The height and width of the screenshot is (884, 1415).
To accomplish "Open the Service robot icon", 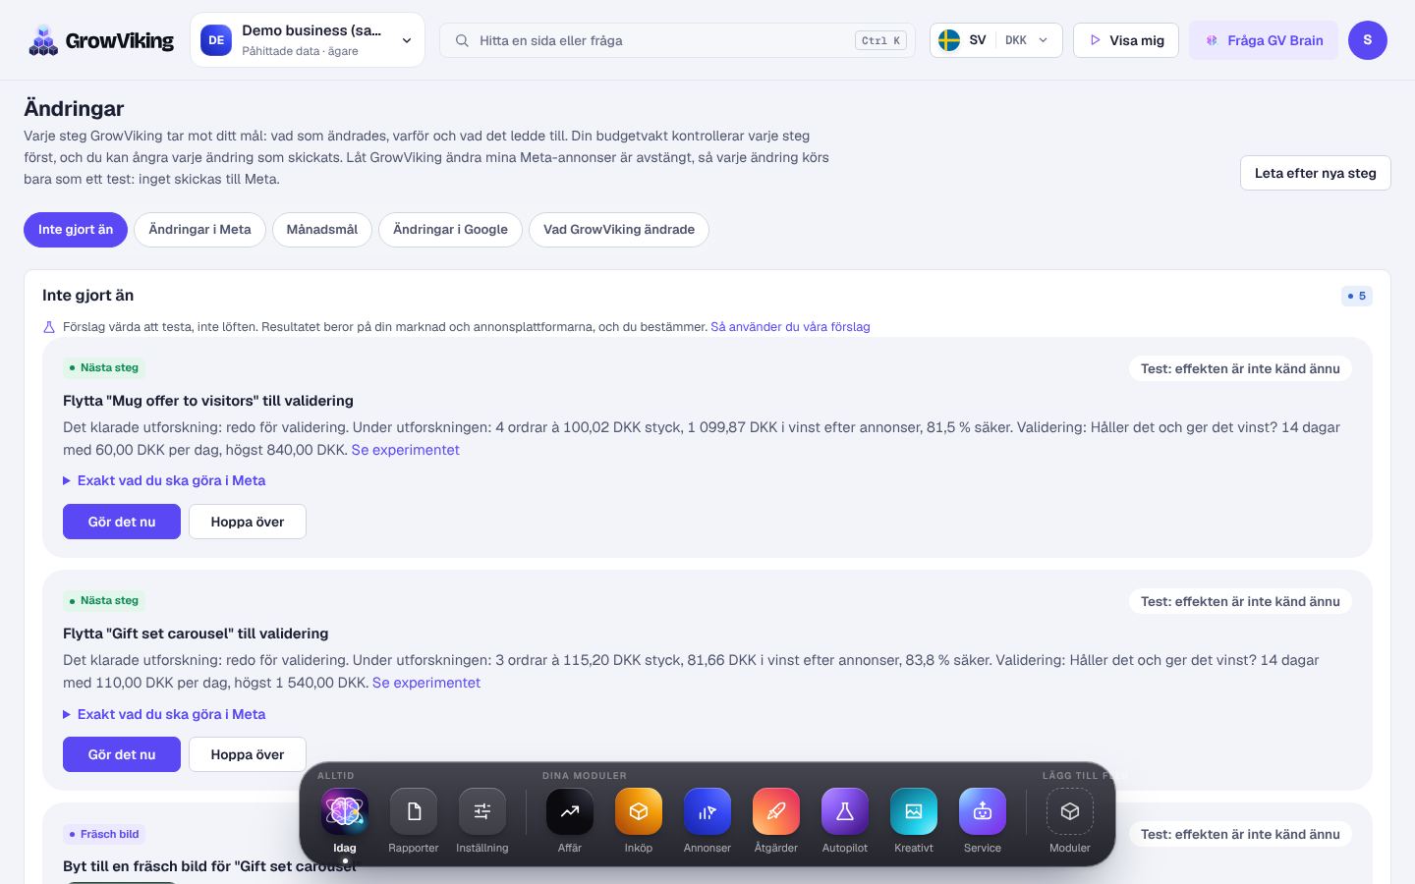I will coord(983,812).
